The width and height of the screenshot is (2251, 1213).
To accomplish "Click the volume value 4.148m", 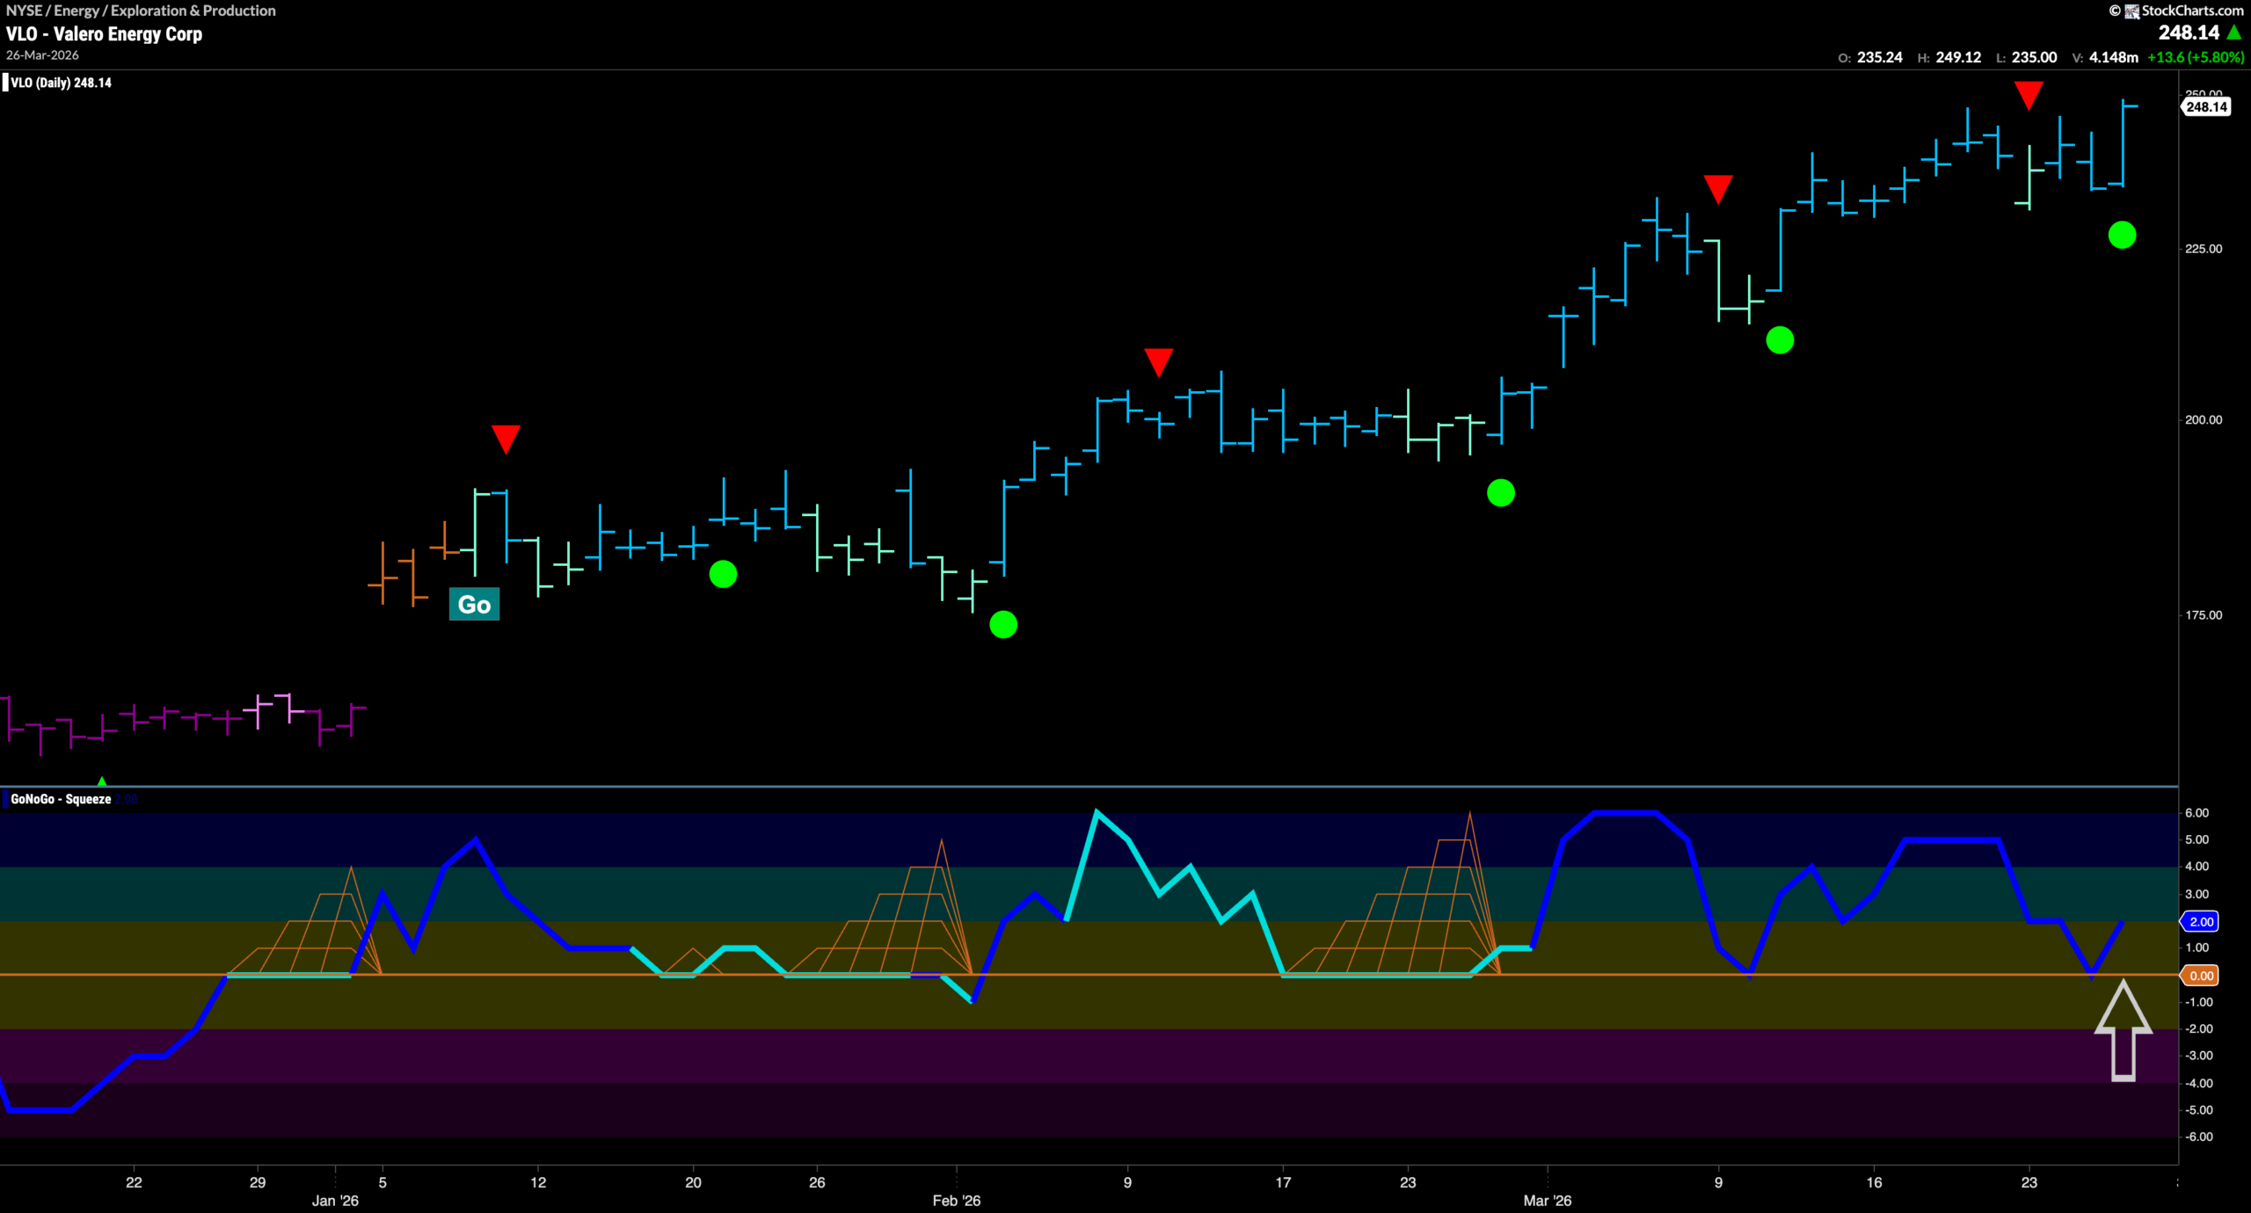I will click(x=2113, y=57).
